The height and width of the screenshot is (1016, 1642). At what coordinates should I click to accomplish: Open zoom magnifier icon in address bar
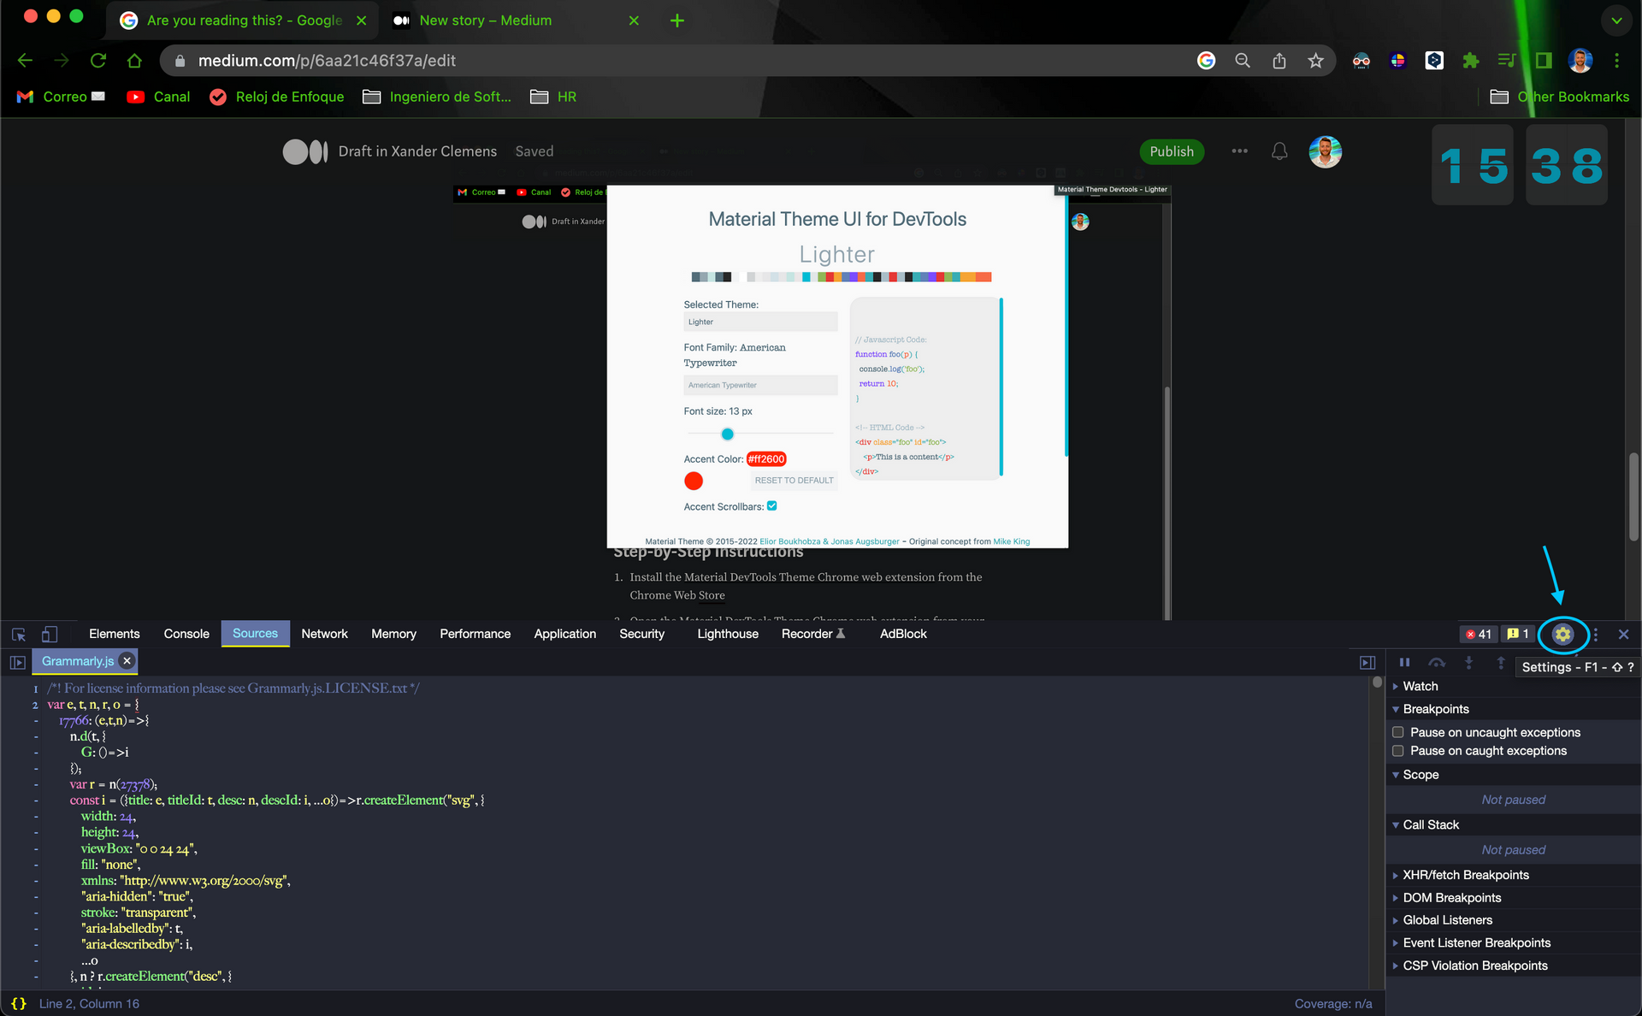[1243, 60]
